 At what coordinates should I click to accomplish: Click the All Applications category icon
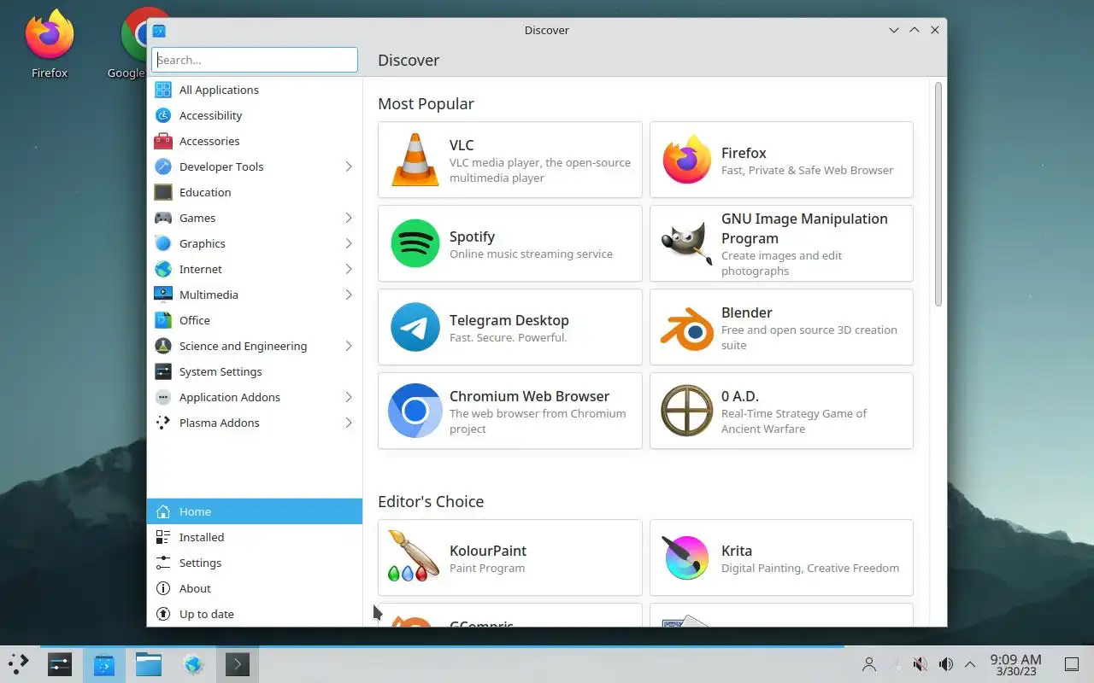(163, 90)
